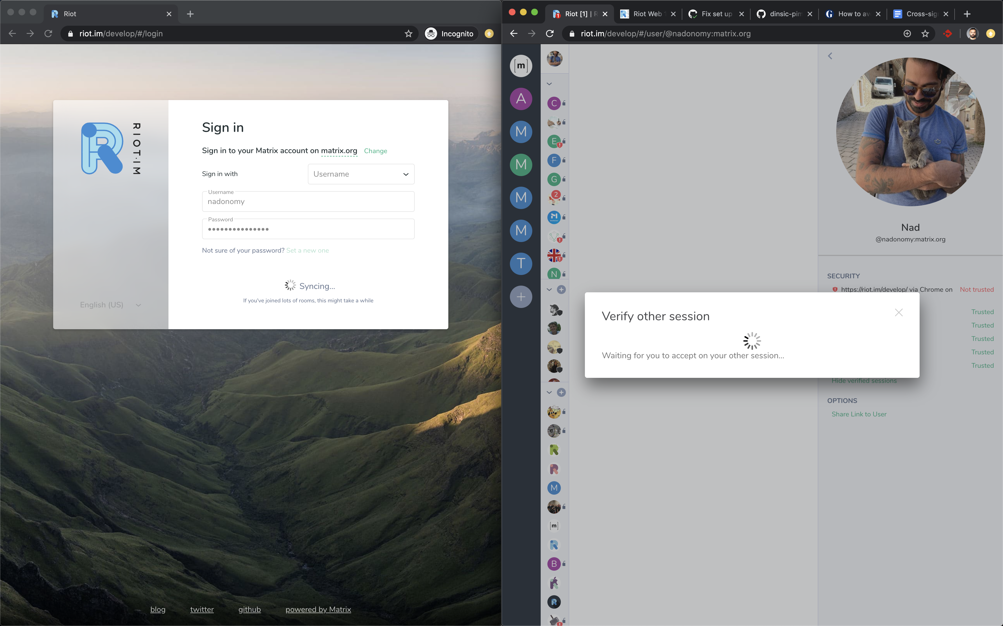Open the English (US) language dropdown
The width and height of the screenshot is (1003, 626).
coord(110,305)
